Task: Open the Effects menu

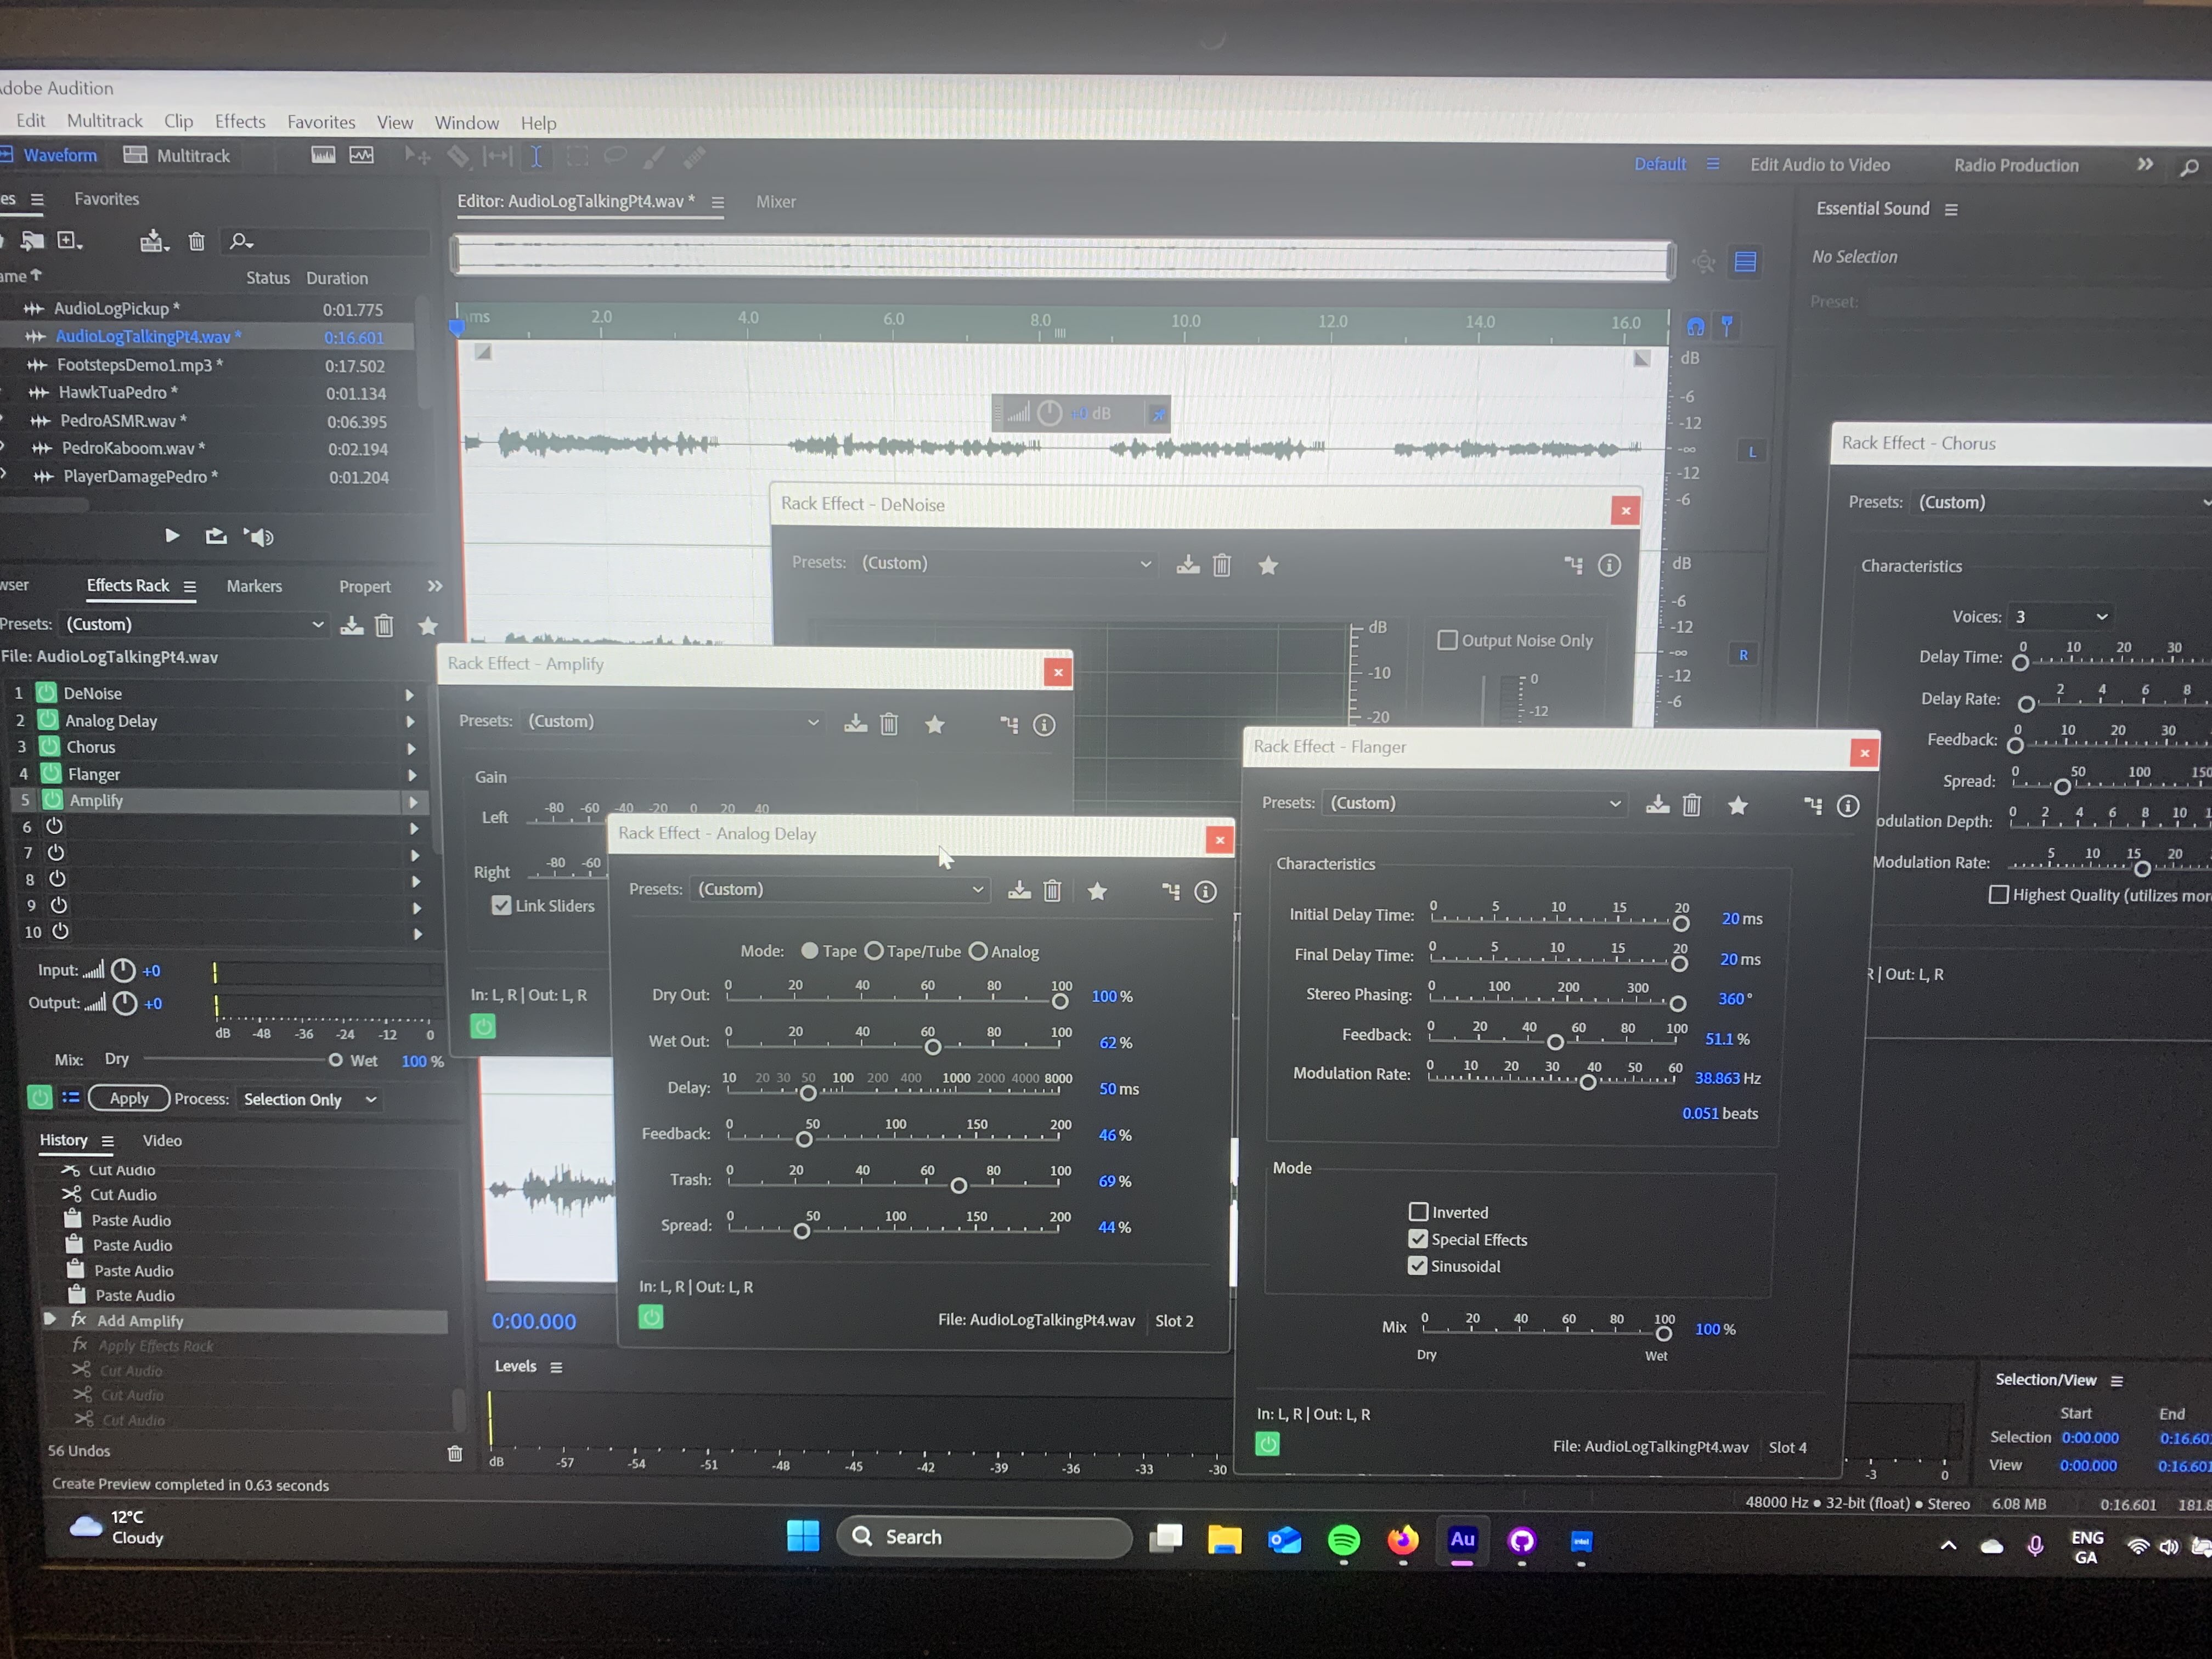Action: 240,121
